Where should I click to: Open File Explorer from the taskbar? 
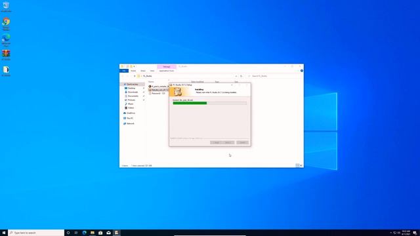(x=93, y=233)
